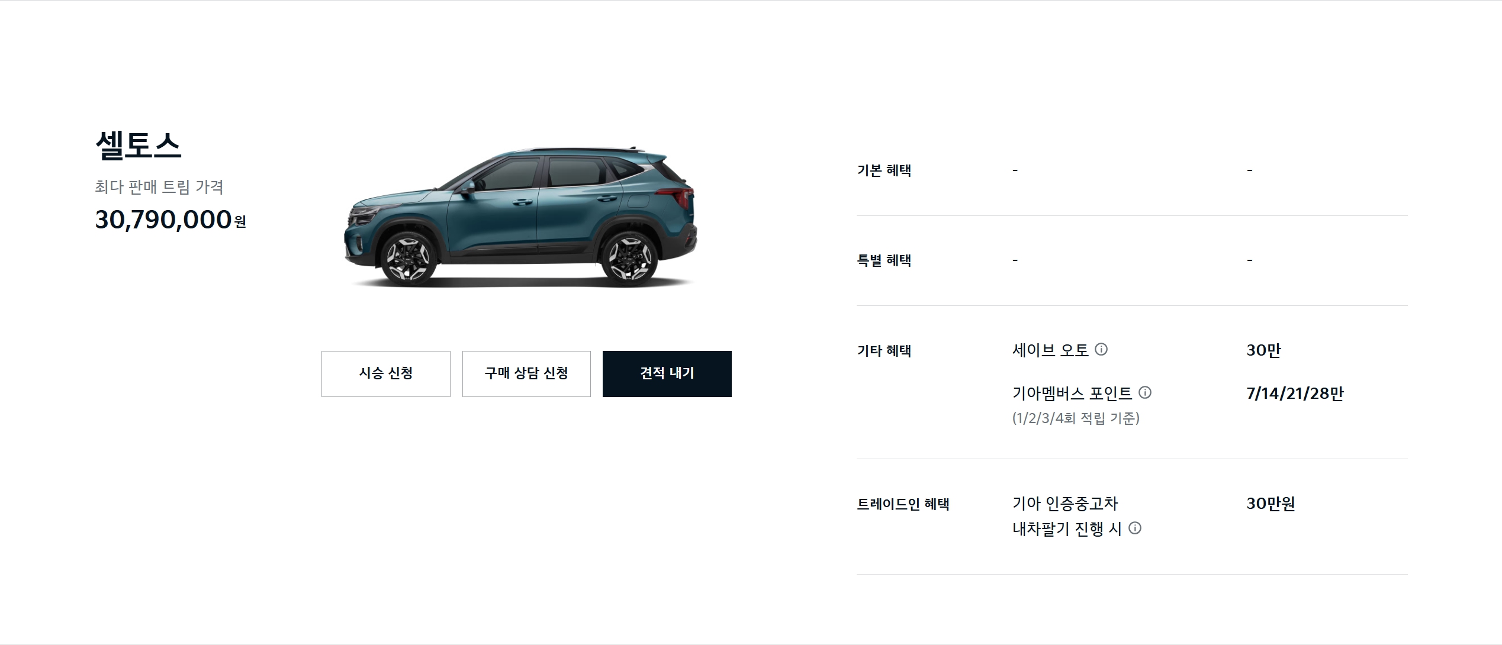Image resolution: width=1502 pixels, height=645 pixels.
Task: Select the 기본 혜택 row label
Action: coord(884,170)
